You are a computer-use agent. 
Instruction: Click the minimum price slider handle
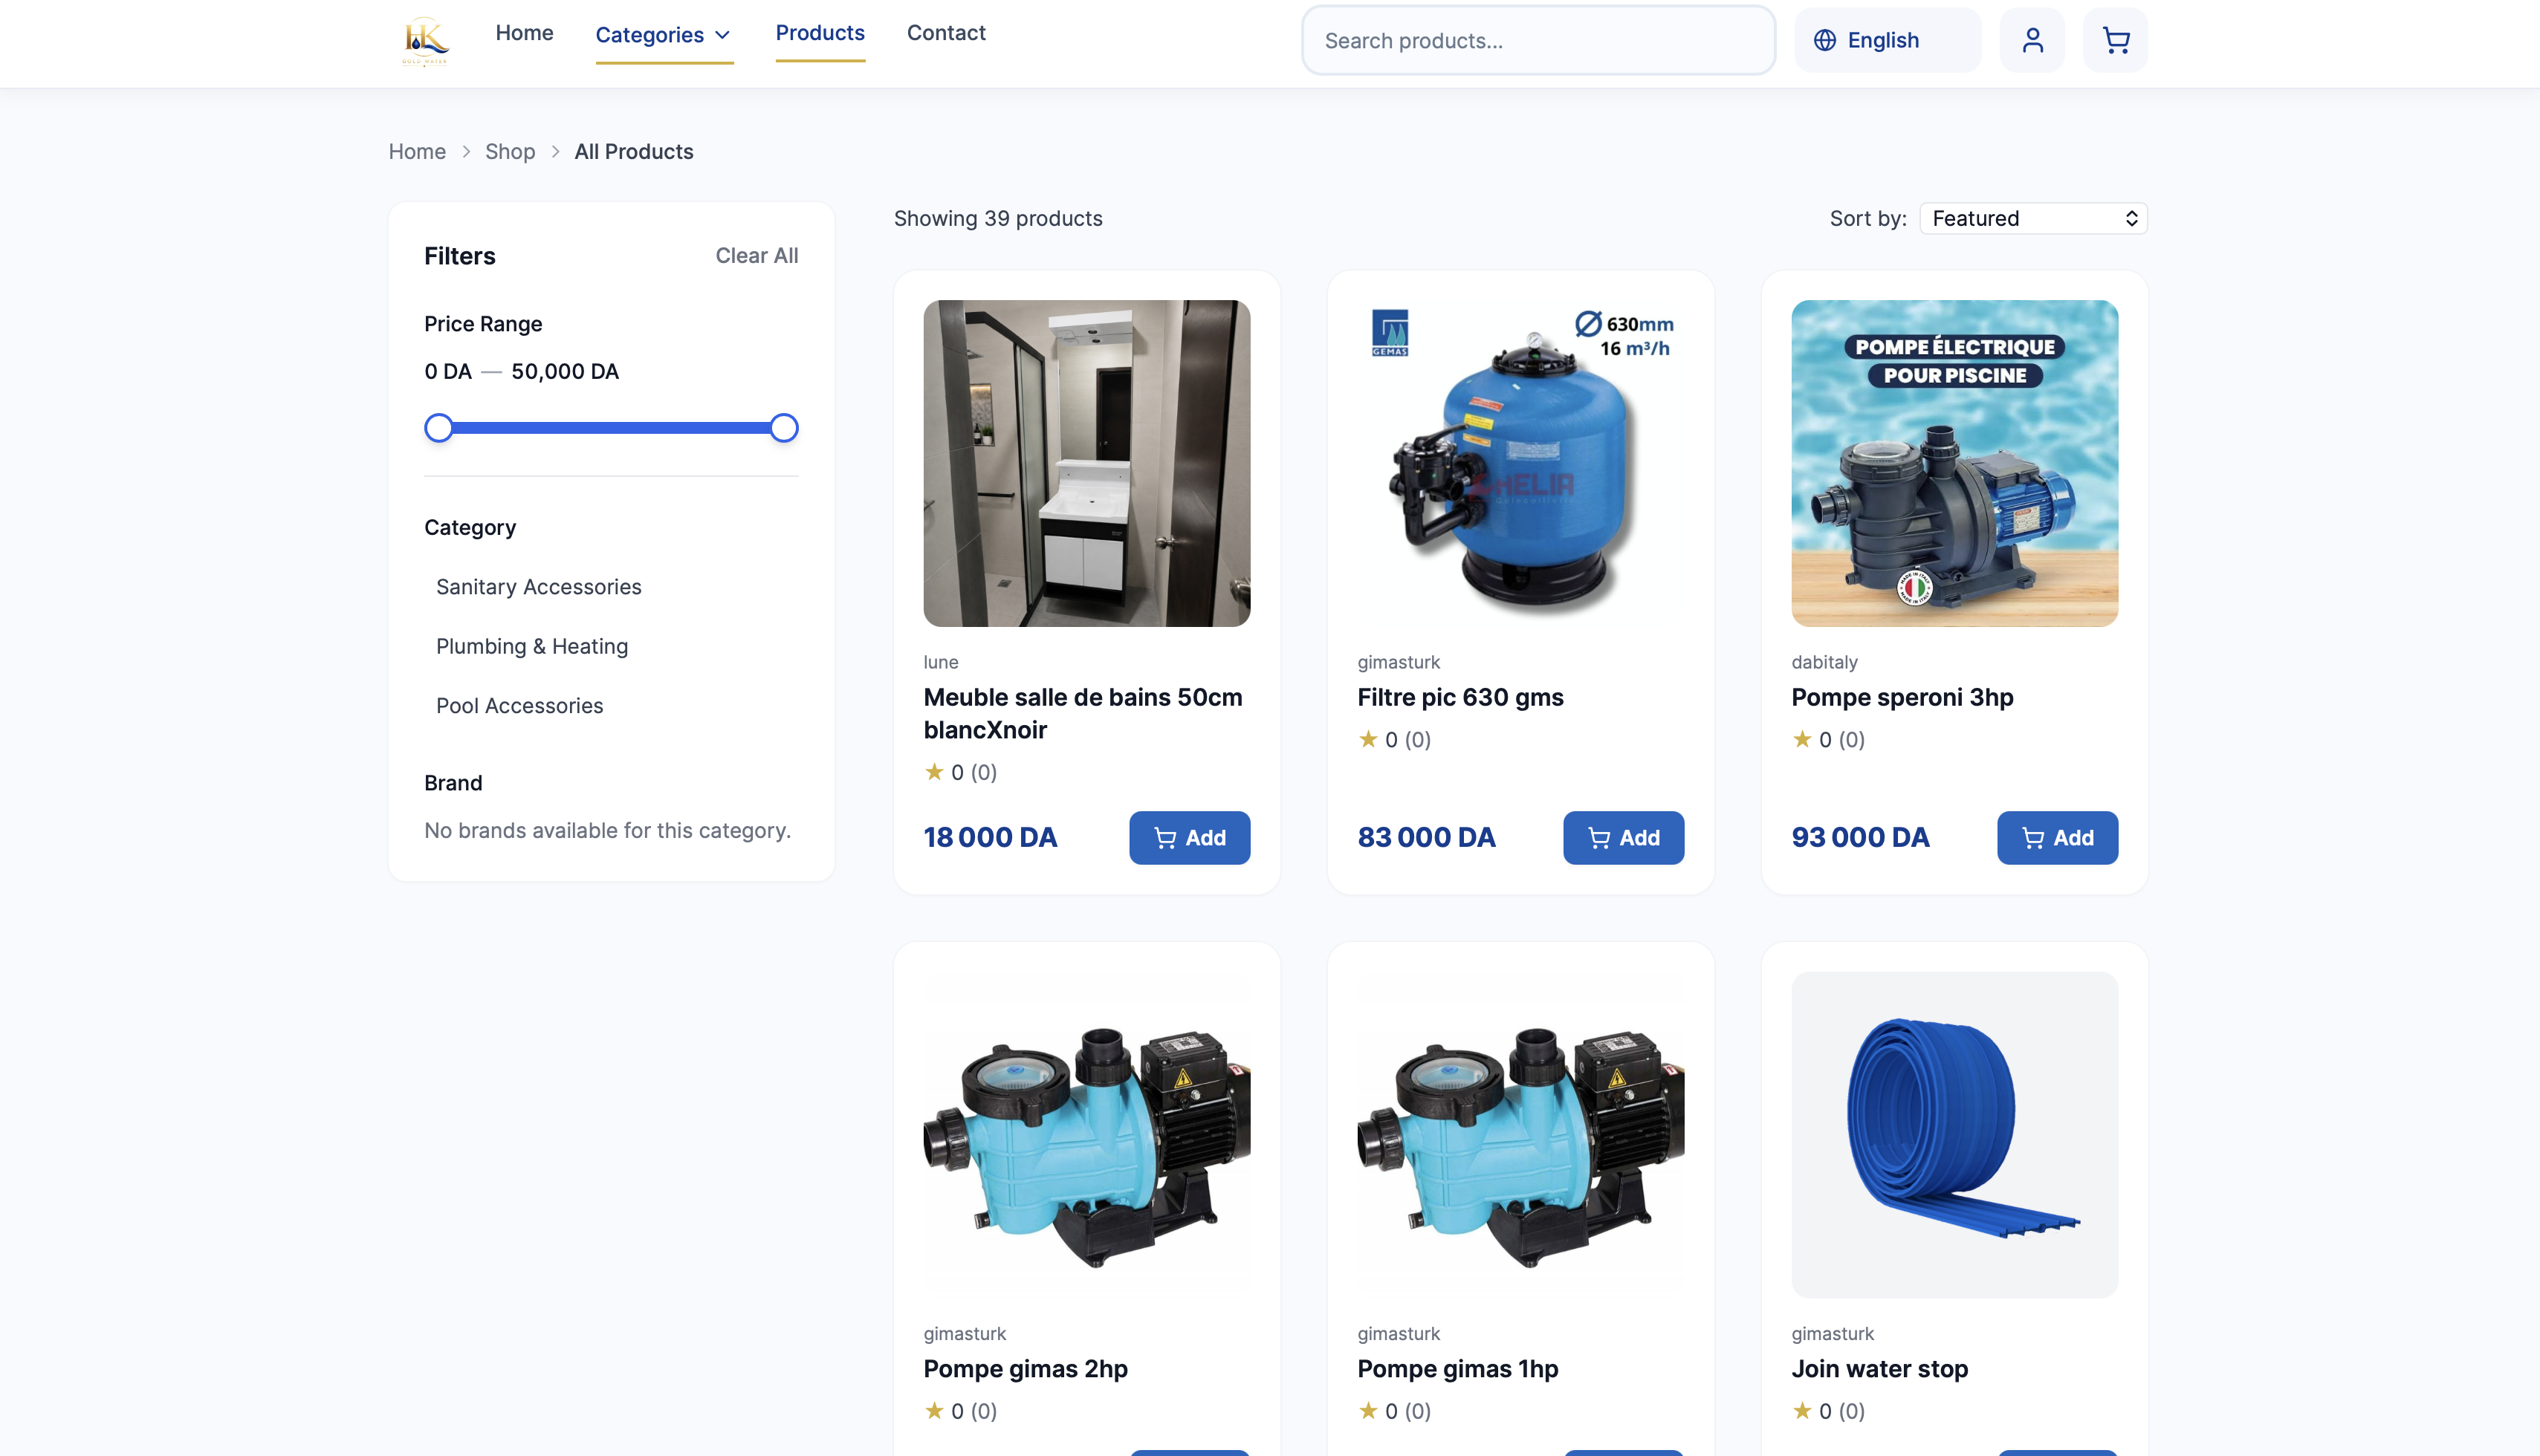[438, 428]
